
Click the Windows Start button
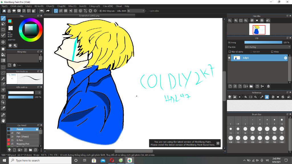pyautogui.click(x=4, y=160)
